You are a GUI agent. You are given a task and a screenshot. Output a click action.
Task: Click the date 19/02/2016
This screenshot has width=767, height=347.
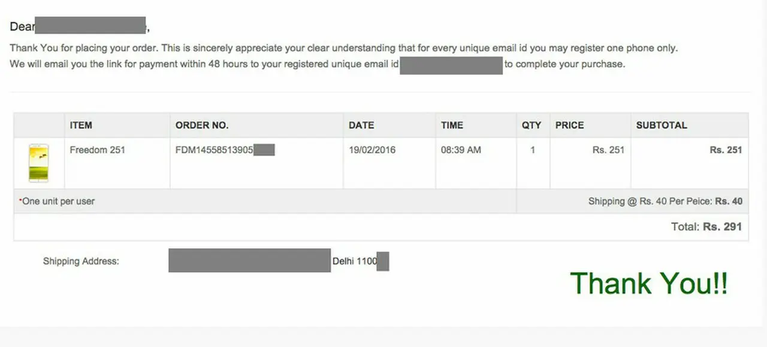tap(372, 150)
